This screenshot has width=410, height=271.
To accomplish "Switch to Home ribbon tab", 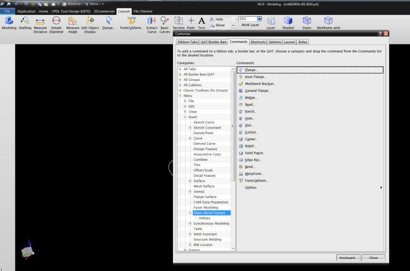I will pos(44,11).
